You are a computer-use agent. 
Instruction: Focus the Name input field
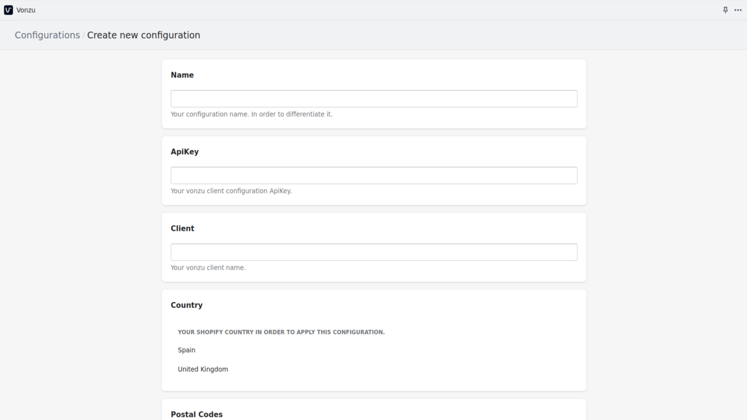tap(373, 98)
